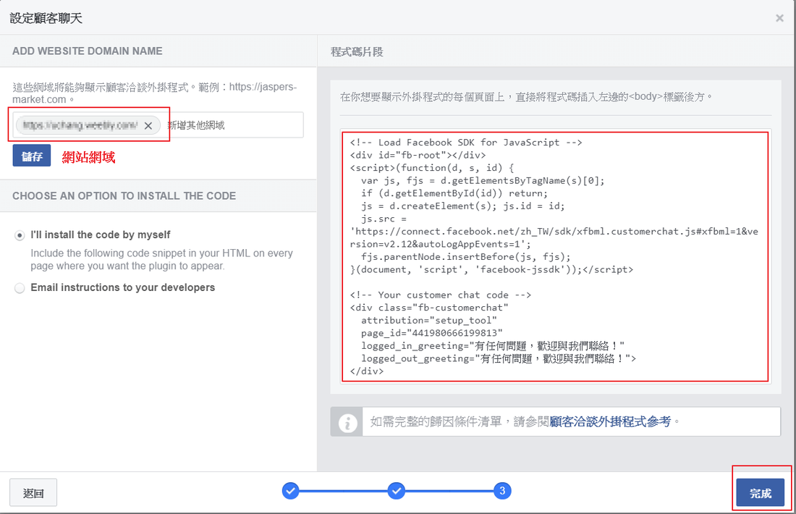Viewport: 796px width, 514px height.
Task: Click the logged_in_greeting code line
Action: (492, 346)
